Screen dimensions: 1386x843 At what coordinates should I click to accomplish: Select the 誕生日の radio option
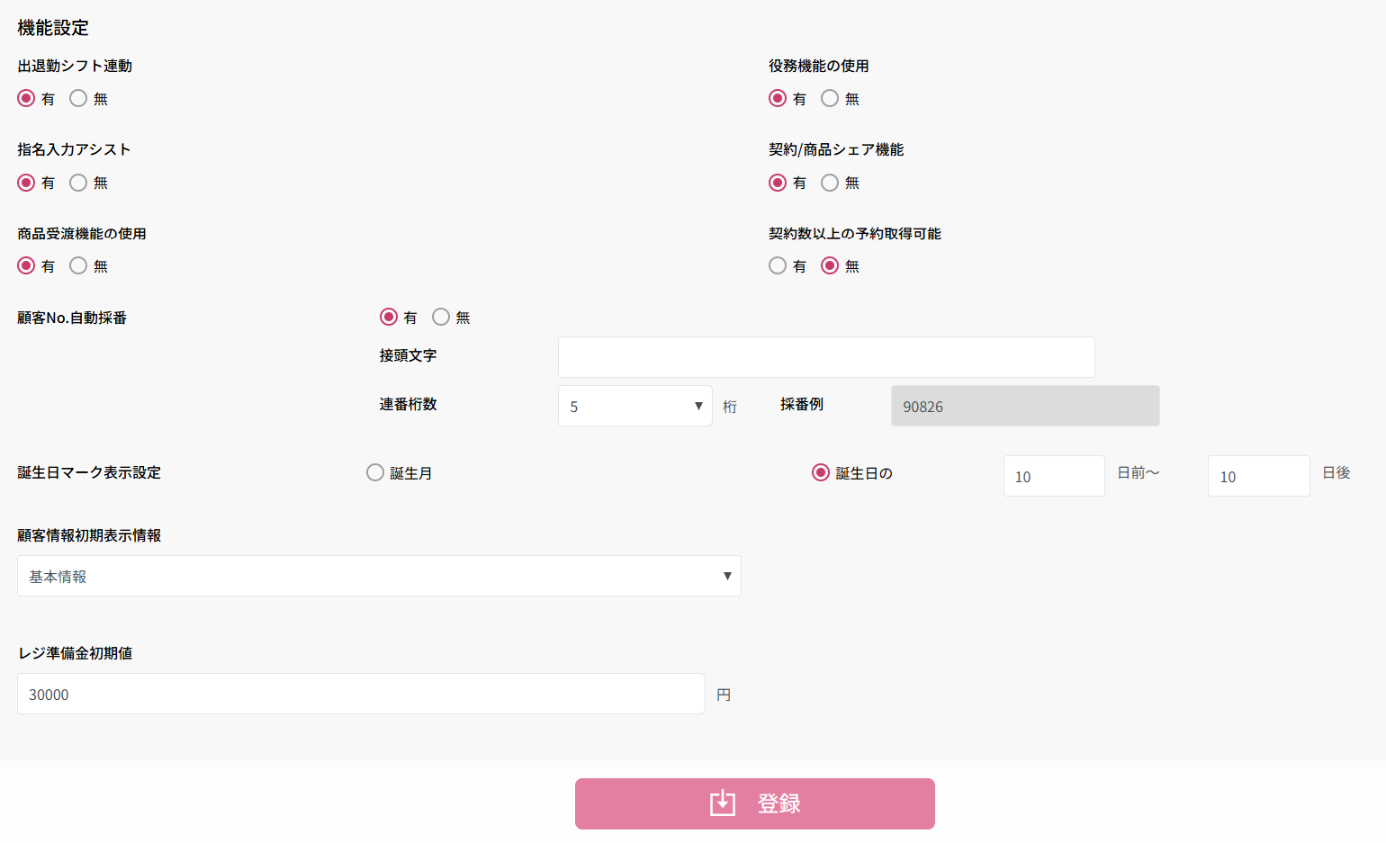pyautogui.click(x=821, y=473)
